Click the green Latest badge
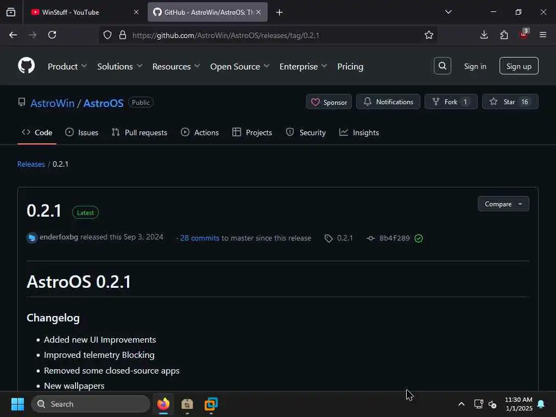The image size is (556, 417). coord(85,213)
